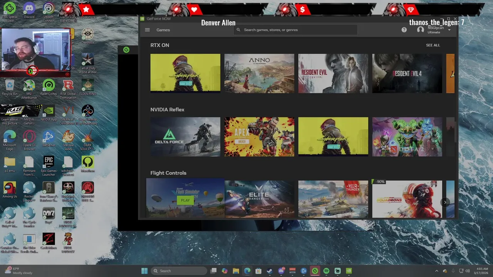Viewport: 493px width, 277px height.
Task: Show hidden system tray icons chevron
Action: click(x=436, y=271)
